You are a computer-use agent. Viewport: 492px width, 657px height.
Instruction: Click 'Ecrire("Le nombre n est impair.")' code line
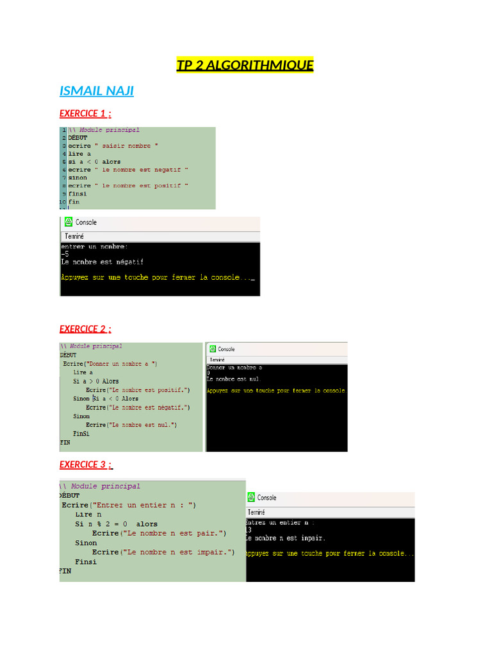[x=163, y=552]
